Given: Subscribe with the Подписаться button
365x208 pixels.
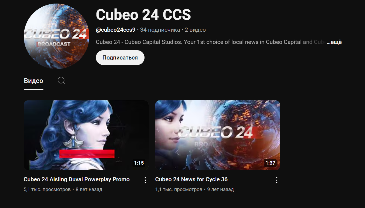Looking at the screenshot, I should (120, 58).
